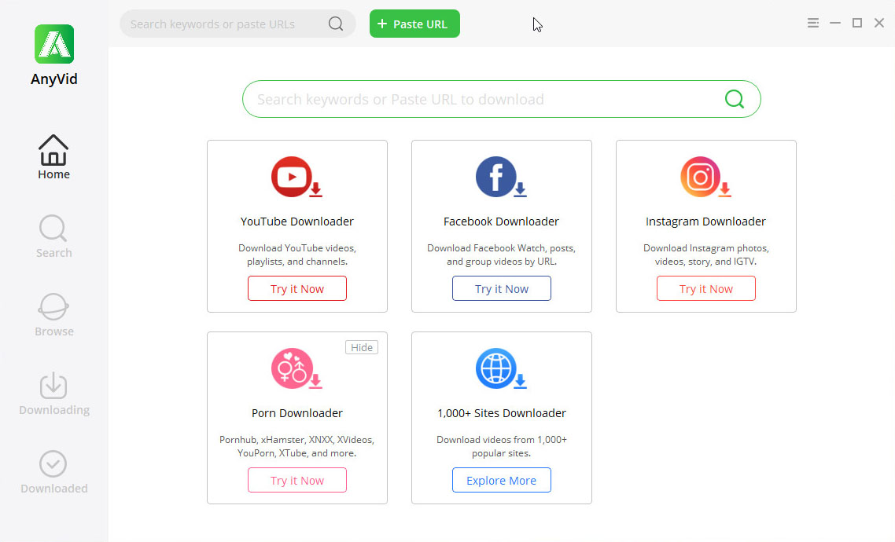Screen dimensions: 895x542
Task: Click the 1,000+ Sites Downloader globe icon
Action: click(x=501, y=368)
